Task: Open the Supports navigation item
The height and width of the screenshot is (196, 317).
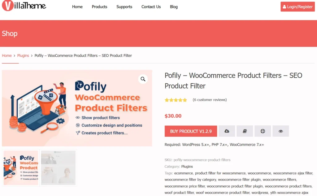Action: click(x=124, y=7)
